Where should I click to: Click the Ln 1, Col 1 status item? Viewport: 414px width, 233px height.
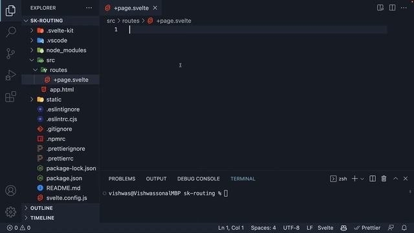coord(231,228)
